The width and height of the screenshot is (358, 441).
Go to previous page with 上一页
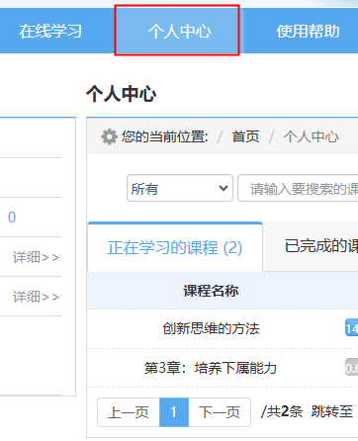129,412
